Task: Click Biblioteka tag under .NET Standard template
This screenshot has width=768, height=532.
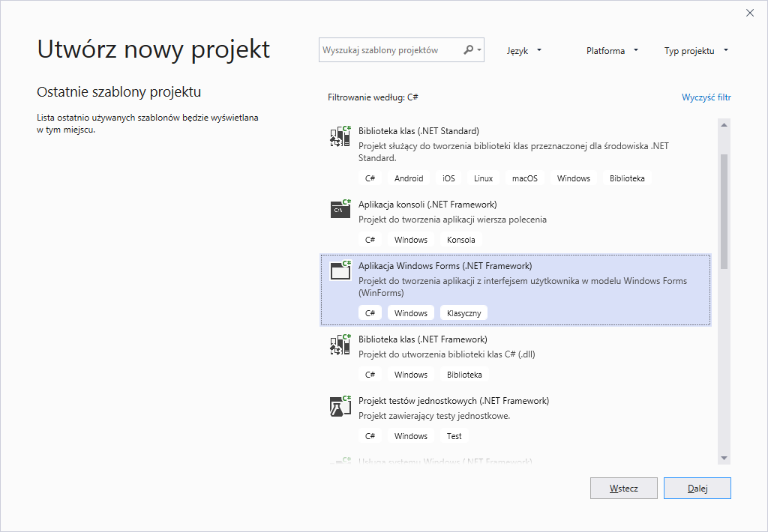Action: tap(627, 178)
